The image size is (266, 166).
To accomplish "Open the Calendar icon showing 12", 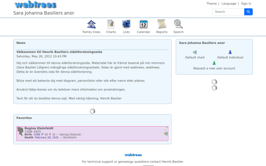I will point(144,24).
